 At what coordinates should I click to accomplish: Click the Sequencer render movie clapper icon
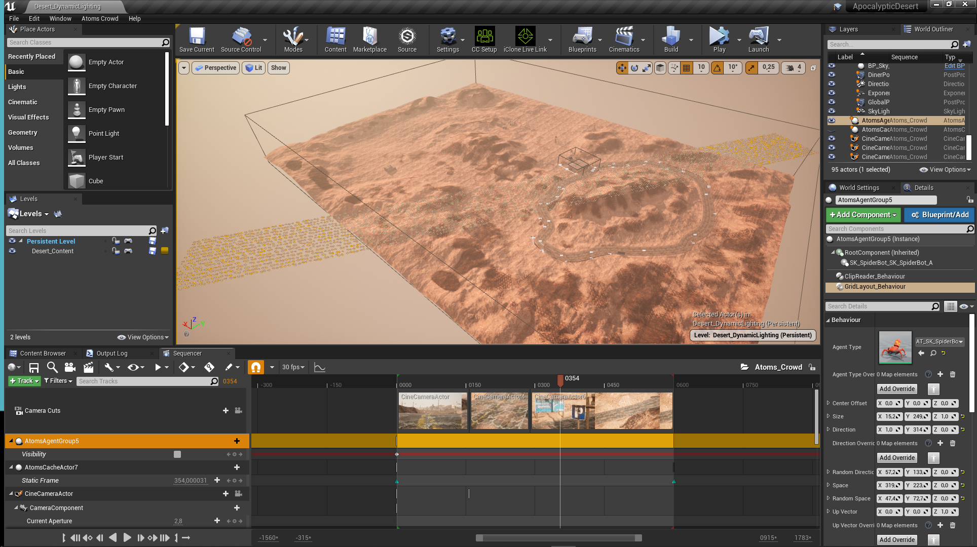[x=88, y=367]
